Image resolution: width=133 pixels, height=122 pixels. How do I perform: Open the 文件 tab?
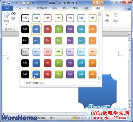coord(7,8)
